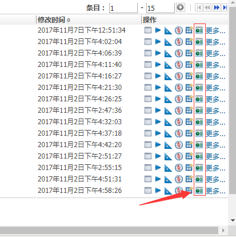Click the table list icon in the 2:51:27 row

point(148,156)
